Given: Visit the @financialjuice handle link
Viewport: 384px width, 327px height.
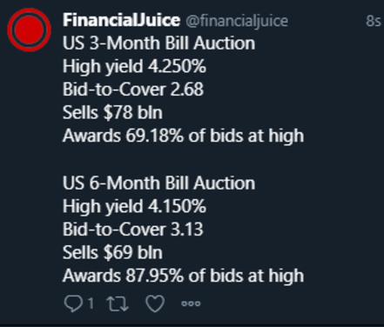Looking at the screenshot, I should (237, 21).
